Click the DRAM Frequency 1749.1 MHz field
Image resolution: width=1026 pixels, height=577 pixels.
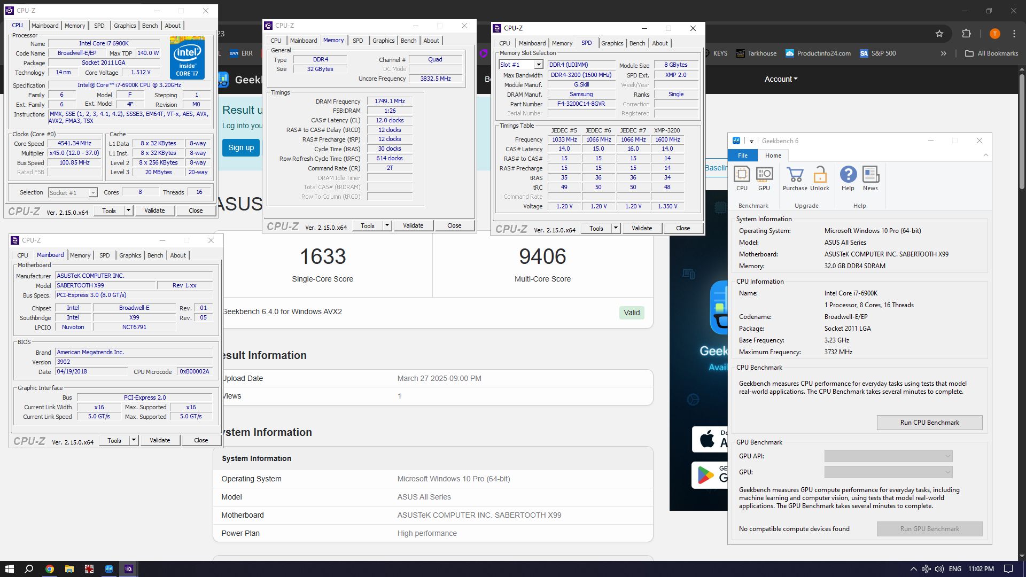point(390,101)
